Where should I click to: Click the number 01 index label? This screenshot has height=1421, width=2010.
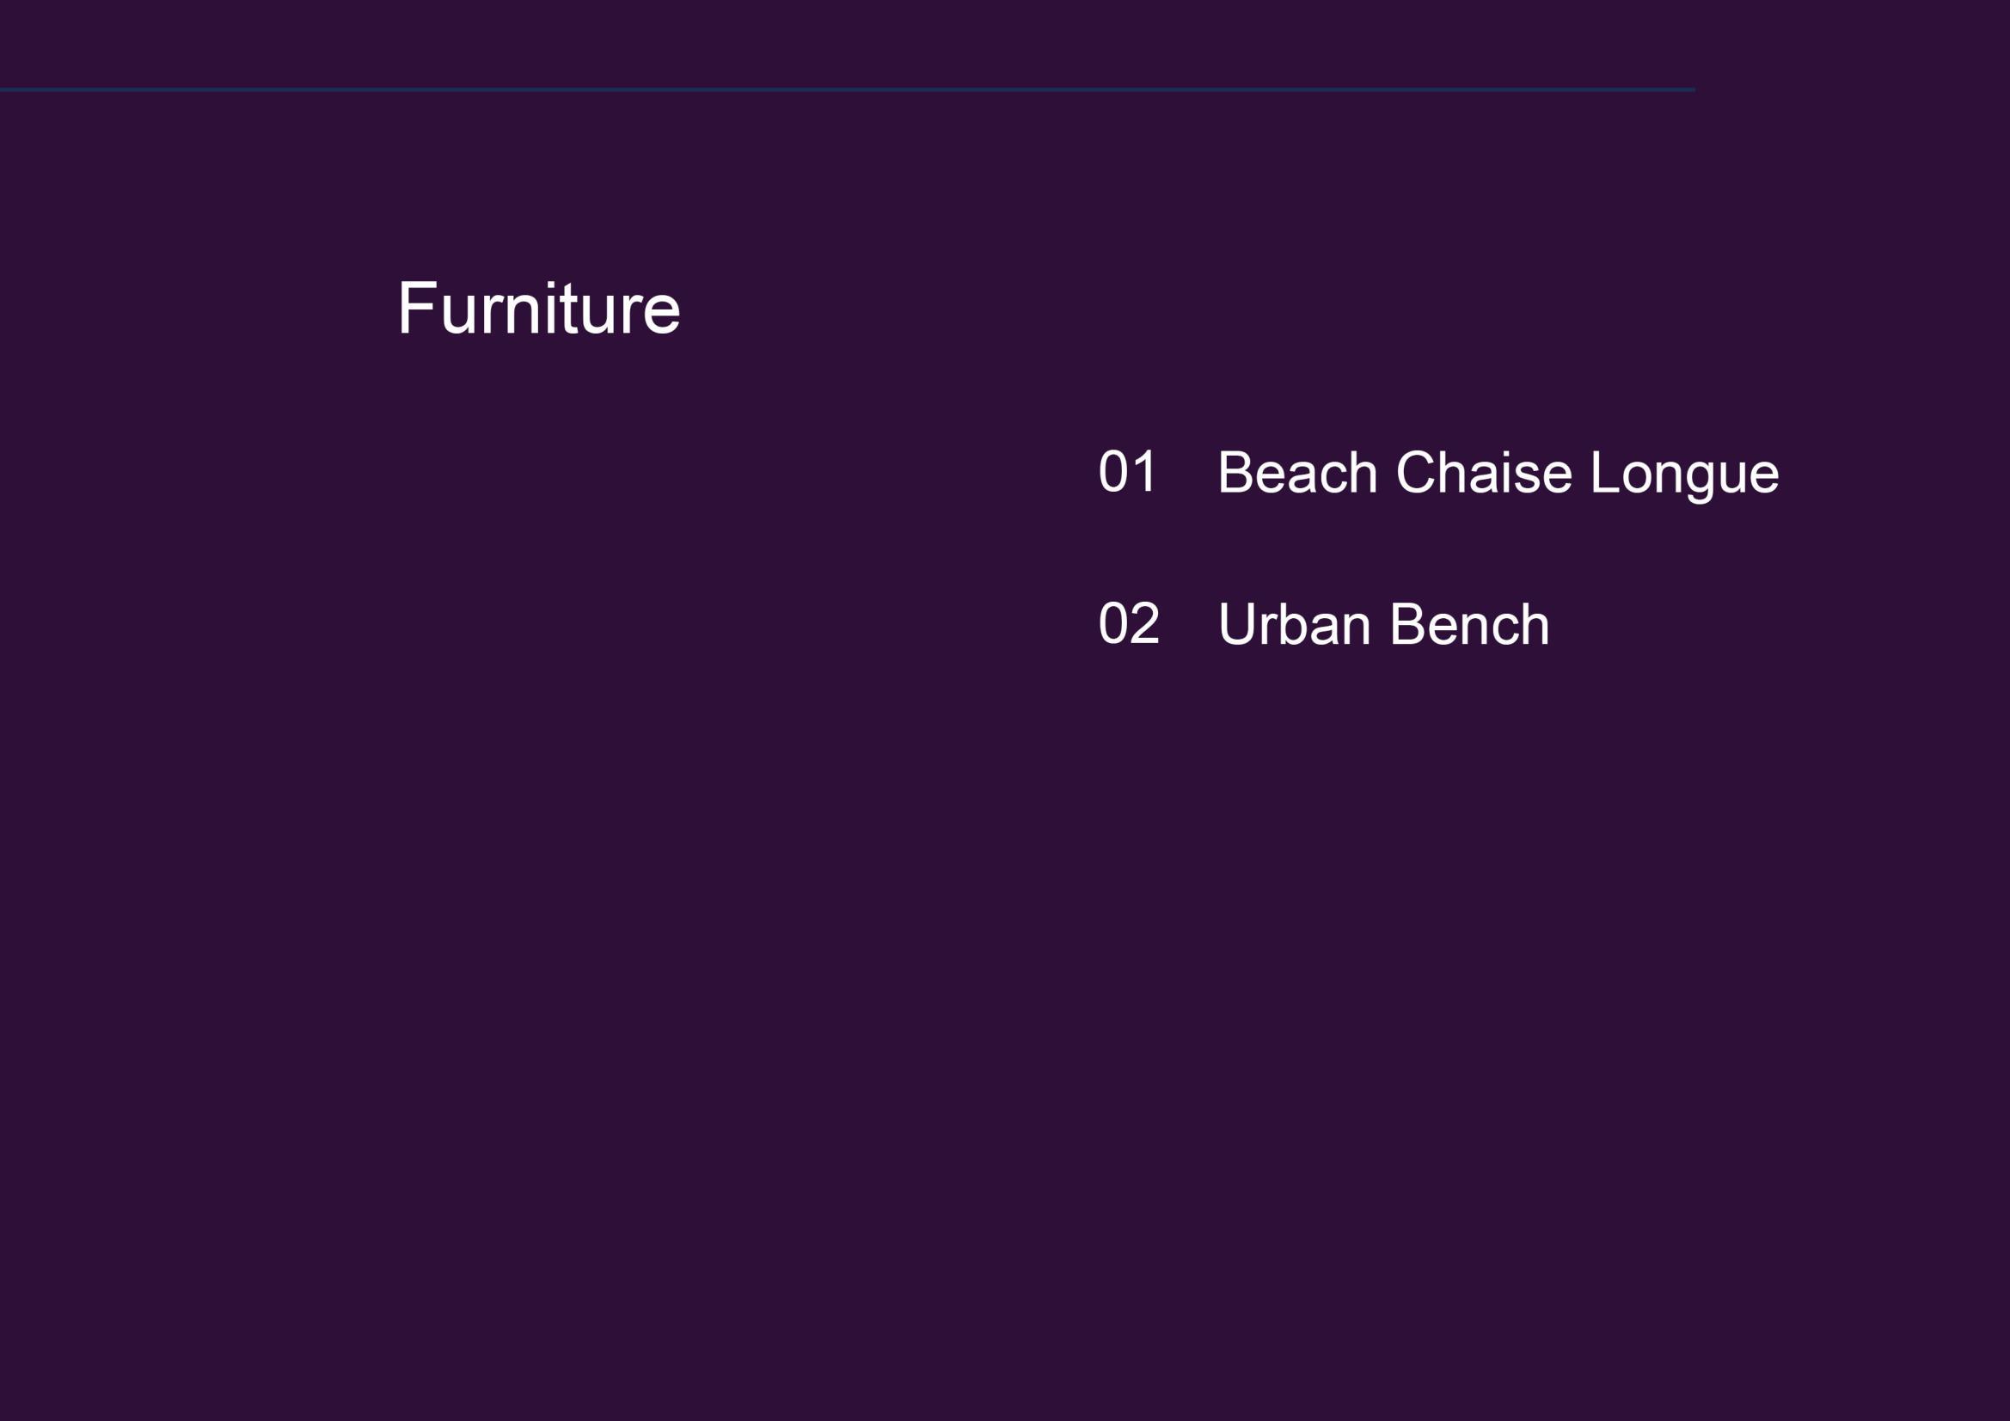click(x=1128, y=472)
